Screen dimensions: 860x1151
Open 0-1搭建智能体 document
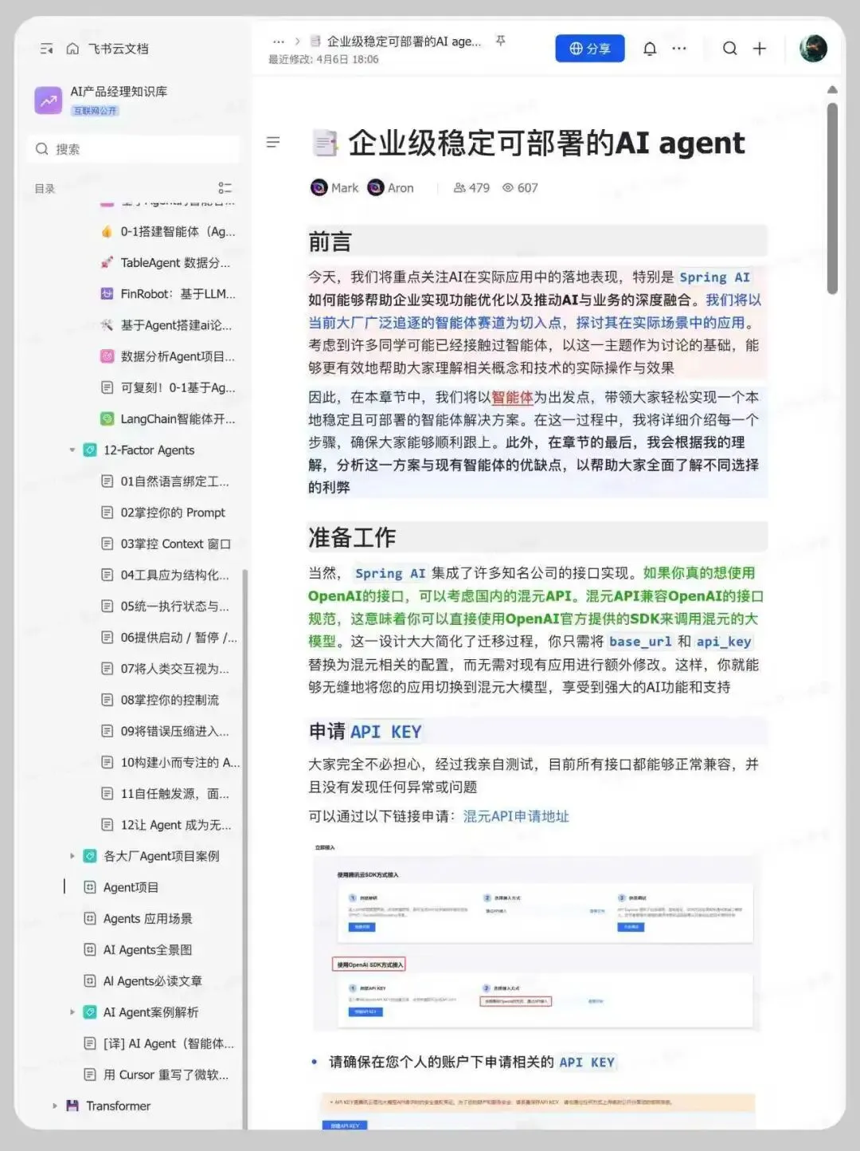pos(168,231)
